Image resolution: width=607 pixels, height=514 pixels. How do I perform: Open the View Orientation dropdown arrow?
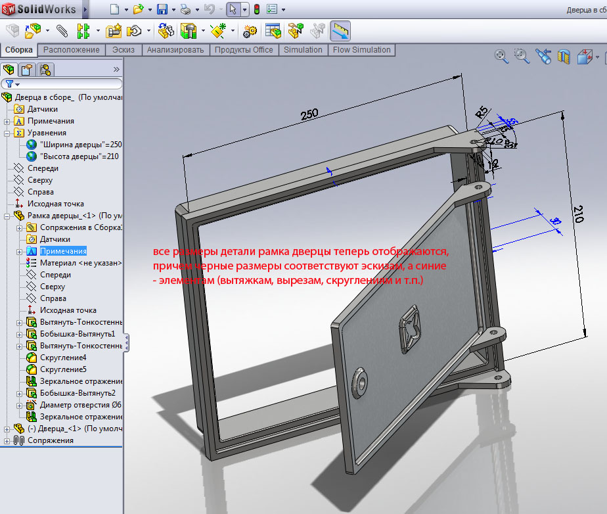598,57
